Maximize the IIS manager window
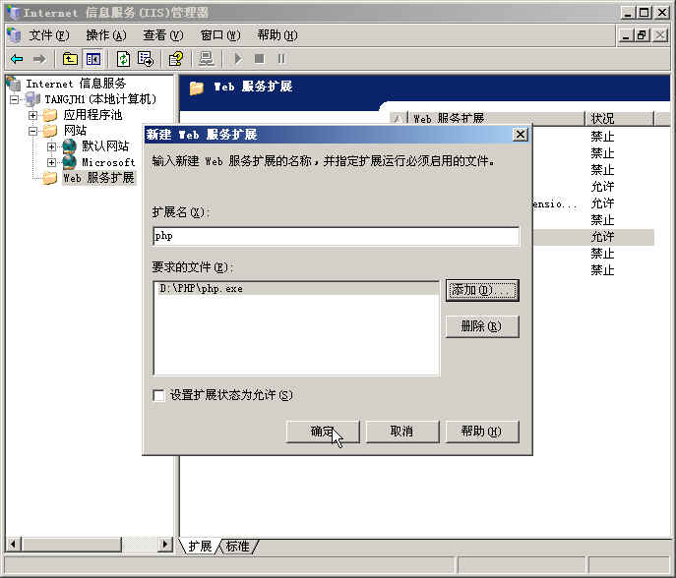Image resolution: width=676 pixels, height=578 pixels. click(x=645, y=13)
